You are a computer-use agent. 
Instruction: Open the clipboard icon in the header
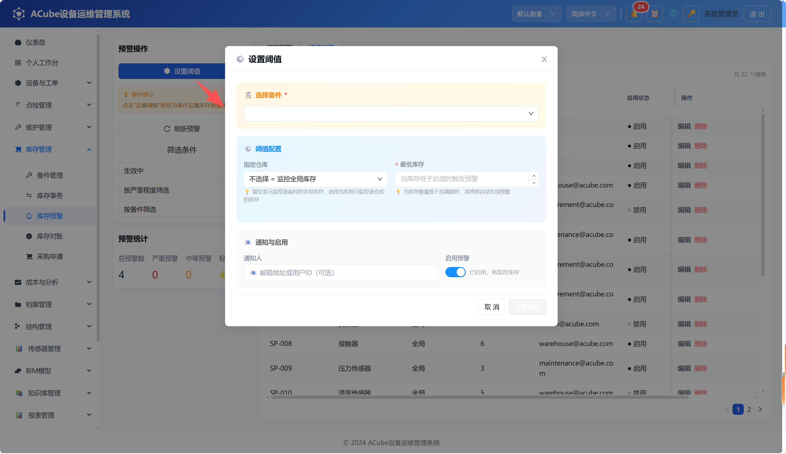654,14
